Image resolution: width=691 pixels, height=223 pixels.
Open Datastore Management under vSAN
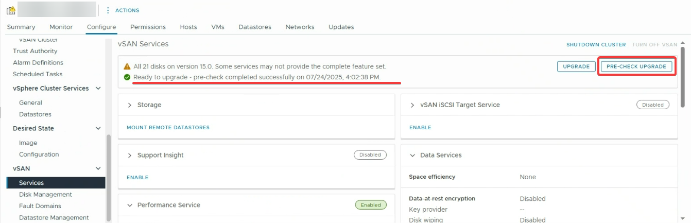point(54,218)
